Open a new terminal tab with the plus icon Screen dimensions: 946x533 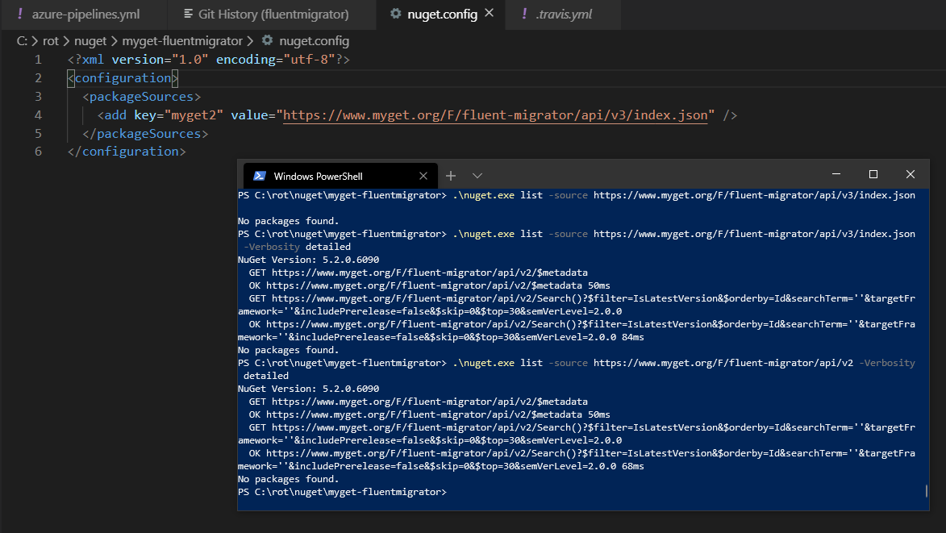pyautogui.click(x=451, y=175)
